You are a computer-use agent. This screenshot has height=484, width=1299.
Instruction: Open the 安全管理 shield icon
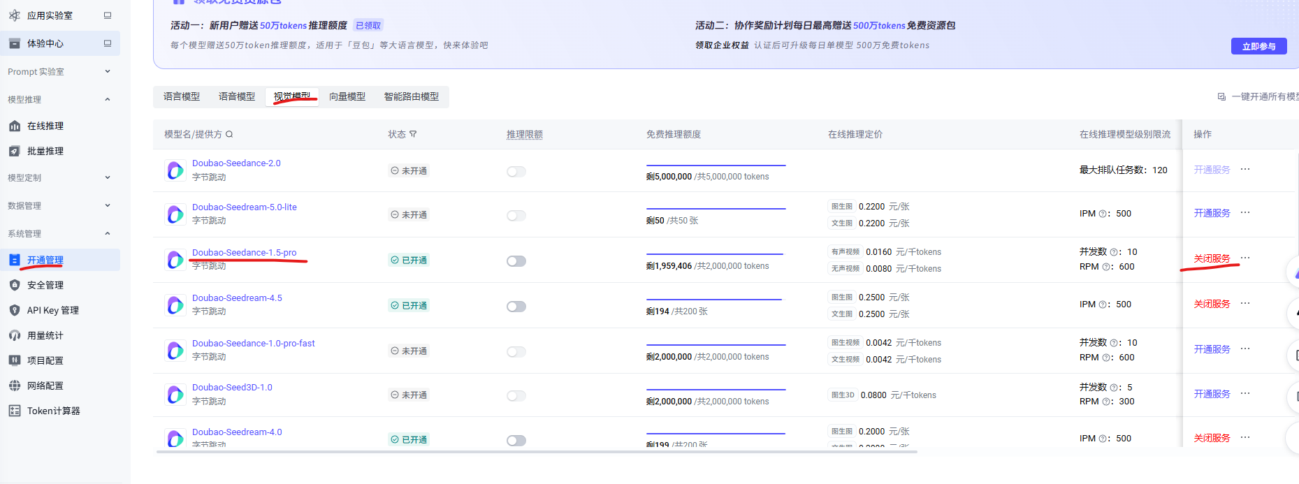15,286
